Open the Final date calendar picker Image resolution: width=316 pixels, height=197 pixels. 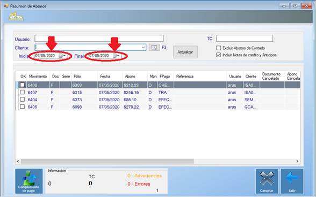point(116,56)
